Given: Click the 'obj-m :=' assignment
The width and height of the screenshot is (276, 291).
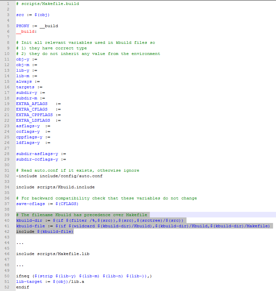Looking at the screenshot, I should 27,65.
